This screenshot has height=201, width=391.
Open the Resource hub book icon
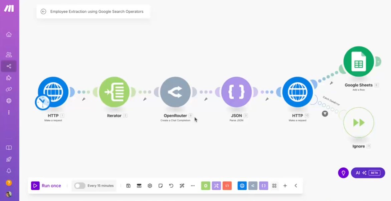pyautogui.click(x=9, y=148)
